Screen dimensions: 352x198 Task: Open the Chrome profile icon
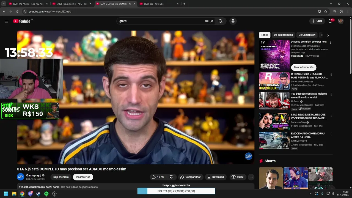coord(341,12)
